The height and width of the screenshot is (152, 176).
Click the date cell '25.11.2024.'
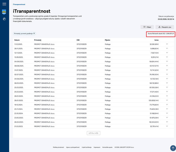pos(19,109)
